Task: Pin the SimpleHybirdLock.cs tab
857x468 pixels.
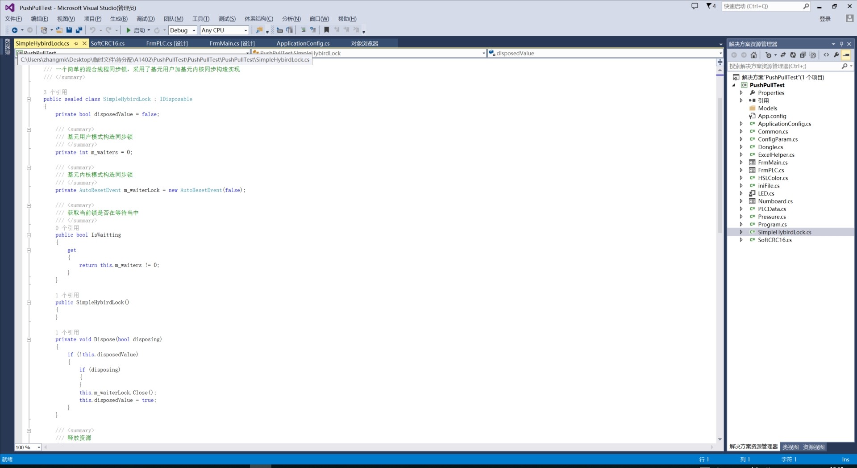Action: [76, 43]
